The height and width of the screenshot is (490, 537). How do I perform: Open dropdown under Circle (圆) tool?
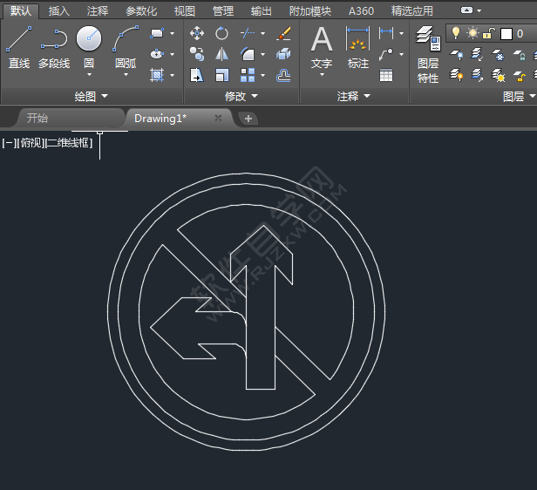tap(90, 74)
